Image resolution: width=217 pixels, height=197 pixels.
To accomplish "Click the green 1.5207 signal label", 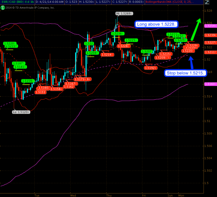I will click(x=147, y=51).
